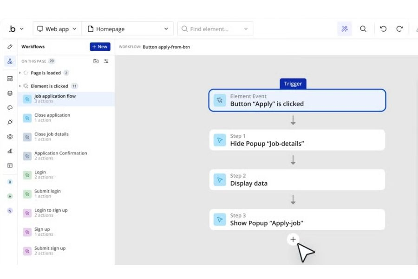The width and height of the screenshot is (418, 279).
Task: Click the undo arrow in top toolbar
Action: click(x=383, y=29)
